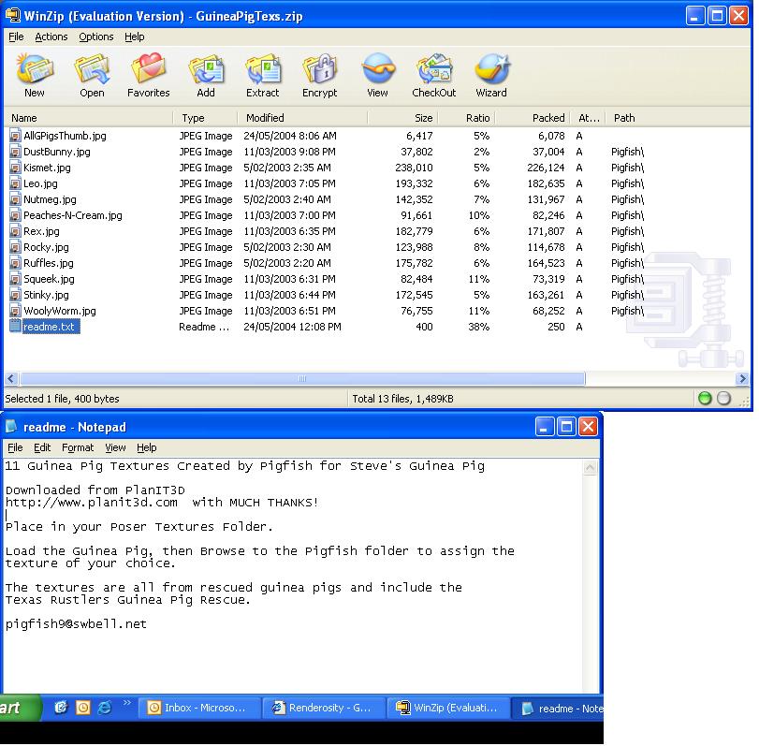The height and width of the screenshot is (746, 759).
Task: Click the Internet Explorer quick launch icon
Action: pyautogui.click(x=104, y=708)
